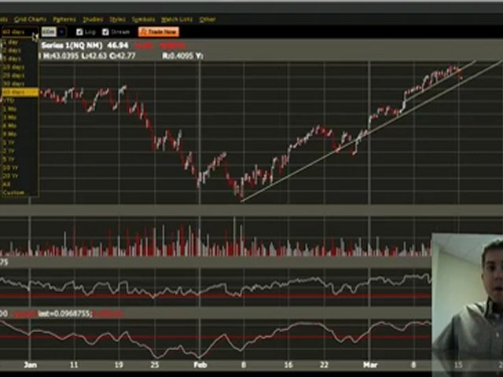503x377 pixels.
Task: Select All in the range list
Action: click(20, 185)
